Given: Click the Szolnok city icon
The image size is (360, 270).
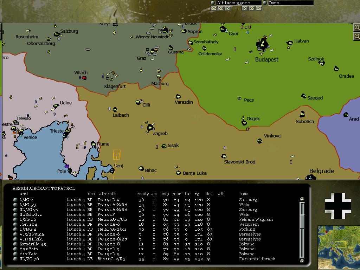Looking at the screenshot, I should point(321,63).
